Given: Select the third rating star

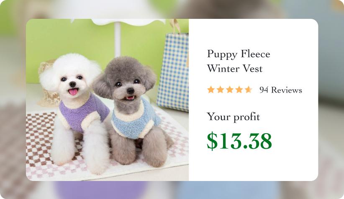Looking at the screenshot, I should click(230, 90).
